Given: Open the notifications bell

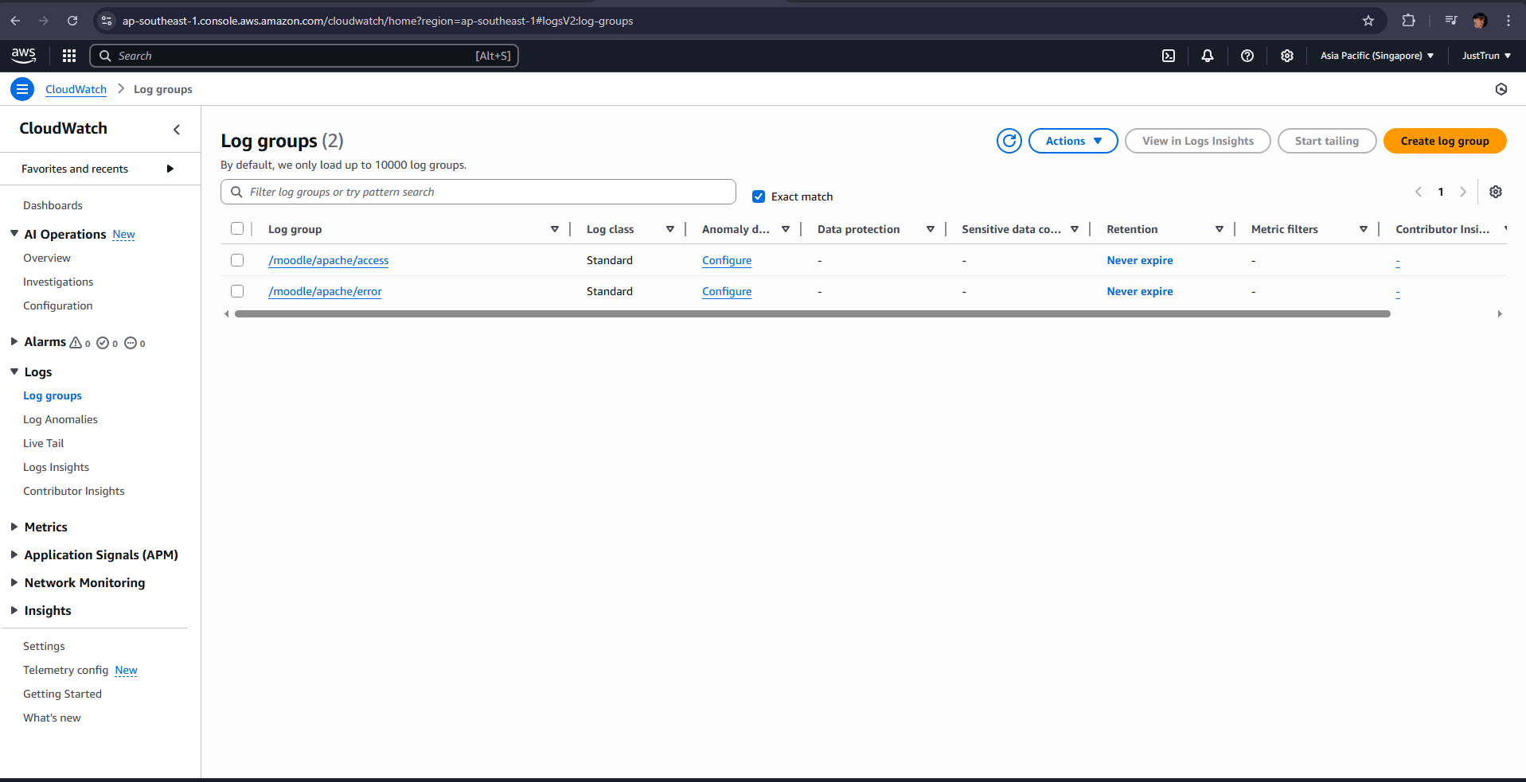Looking at the screenshot, I should tap(1208, 56).
